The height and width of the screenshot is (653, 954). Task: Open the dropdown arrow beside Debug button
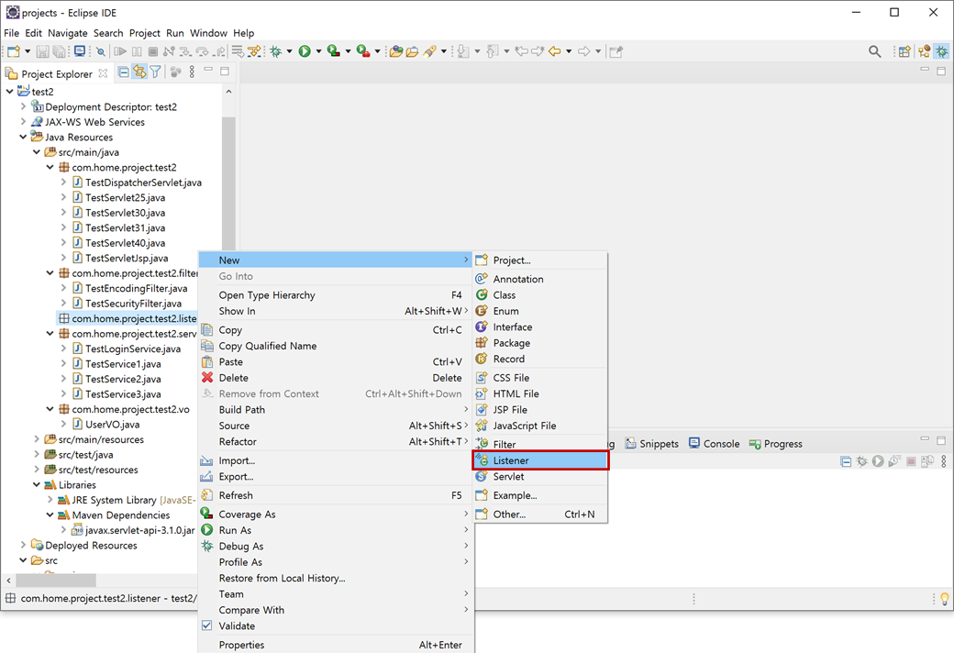[x=289, y=51]
